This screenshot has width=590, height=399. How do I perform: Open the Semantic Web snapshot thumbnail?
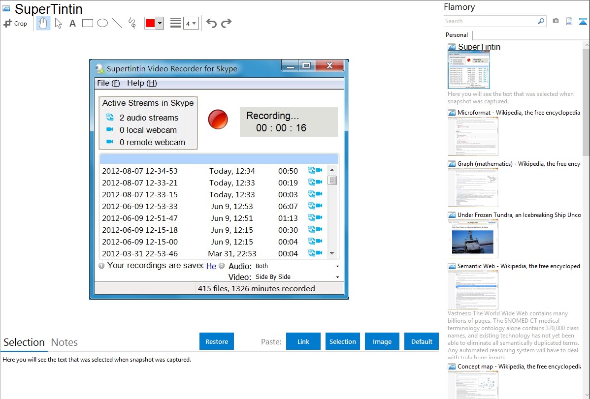(473, 289)
